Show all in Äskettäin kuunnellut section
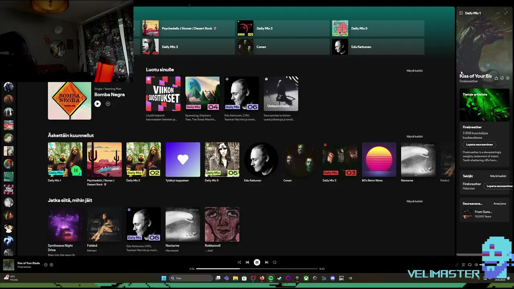Image resolution: width=514 pixels, height=289 pixels. pyautogui.click(x=414, y=136)
